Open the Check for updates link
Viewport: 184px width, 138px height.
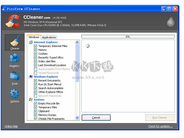coord(160,126)
